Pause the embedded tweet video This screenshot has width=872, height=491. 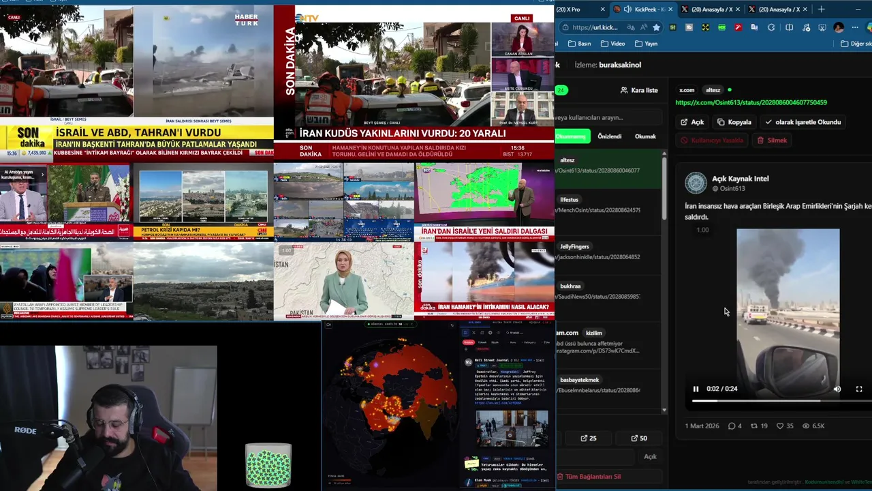tap(696, 389)
